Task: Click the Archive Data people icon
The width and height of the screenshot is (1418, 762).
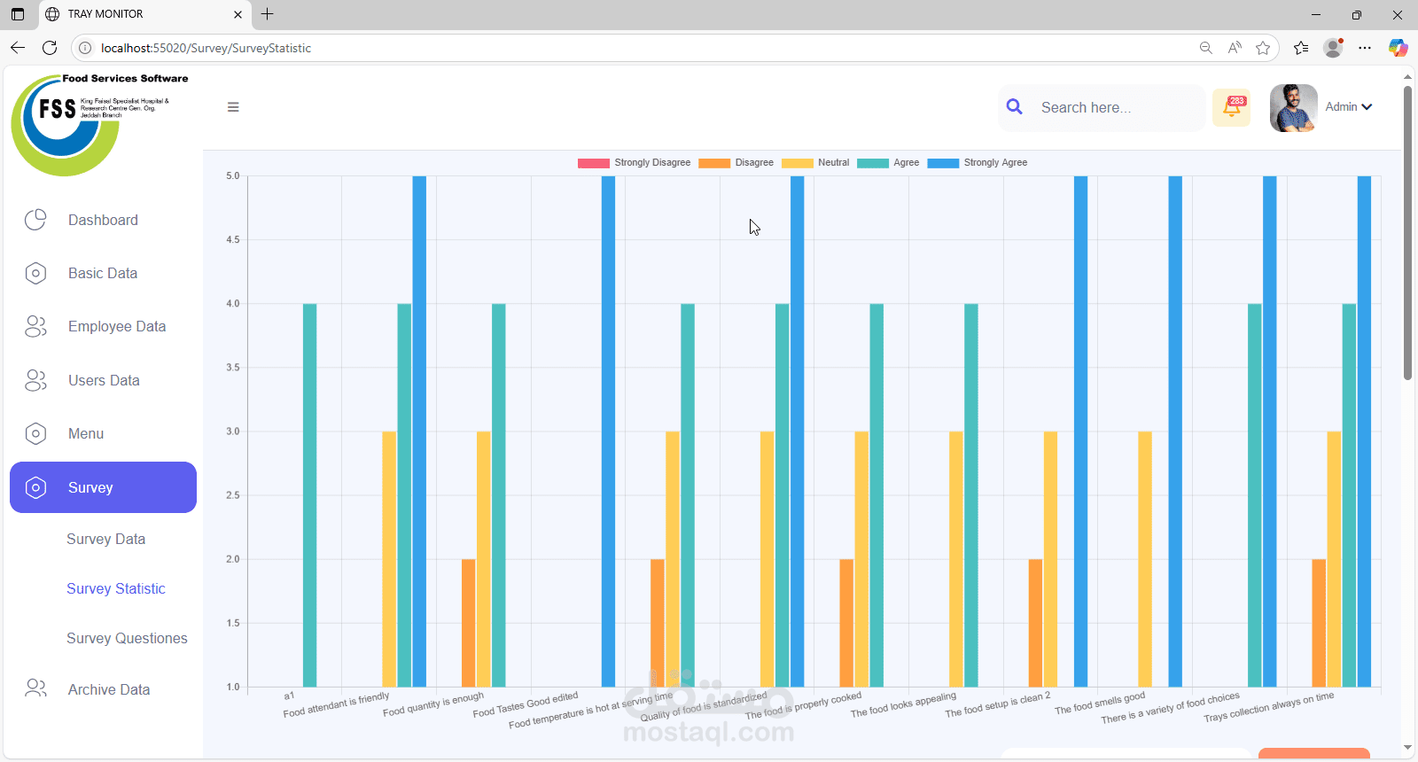Action: [35, 688]
